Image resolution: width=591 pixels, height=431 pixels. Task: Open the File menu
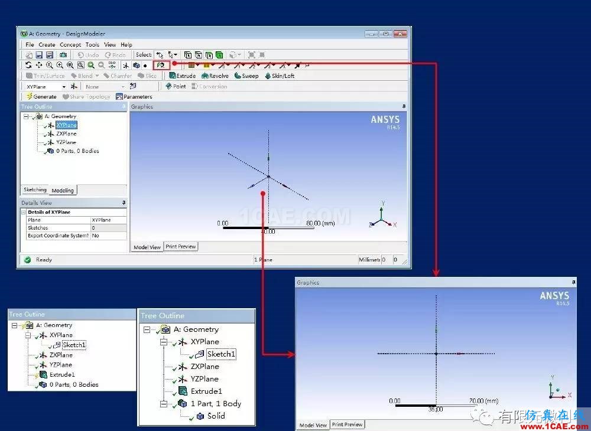[30, 44]
